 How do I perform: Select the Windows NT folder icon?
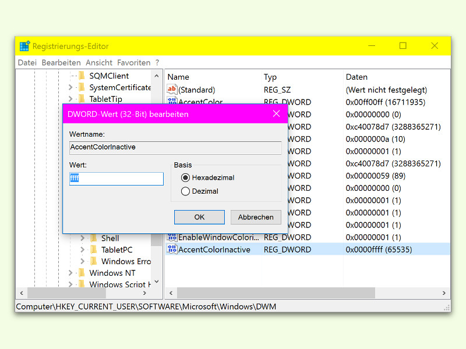tap(82, 273)
